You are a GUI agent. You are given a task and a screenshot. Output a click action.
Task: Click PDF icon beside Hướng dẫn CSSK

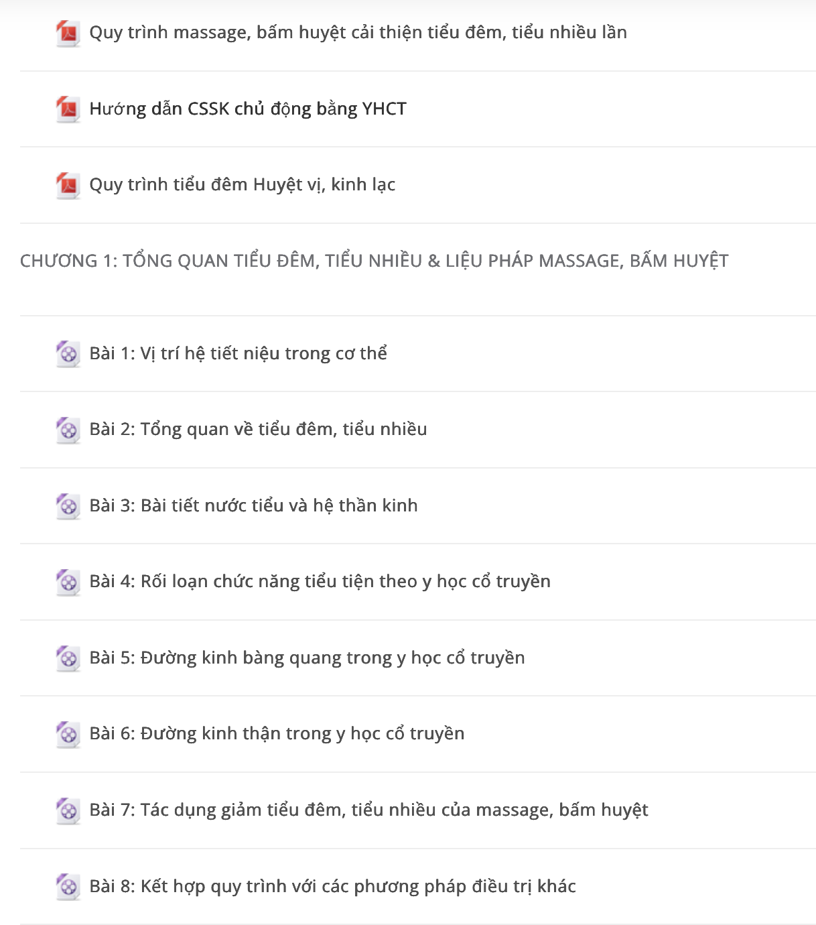pyautogui.click(x=68, y=109)
